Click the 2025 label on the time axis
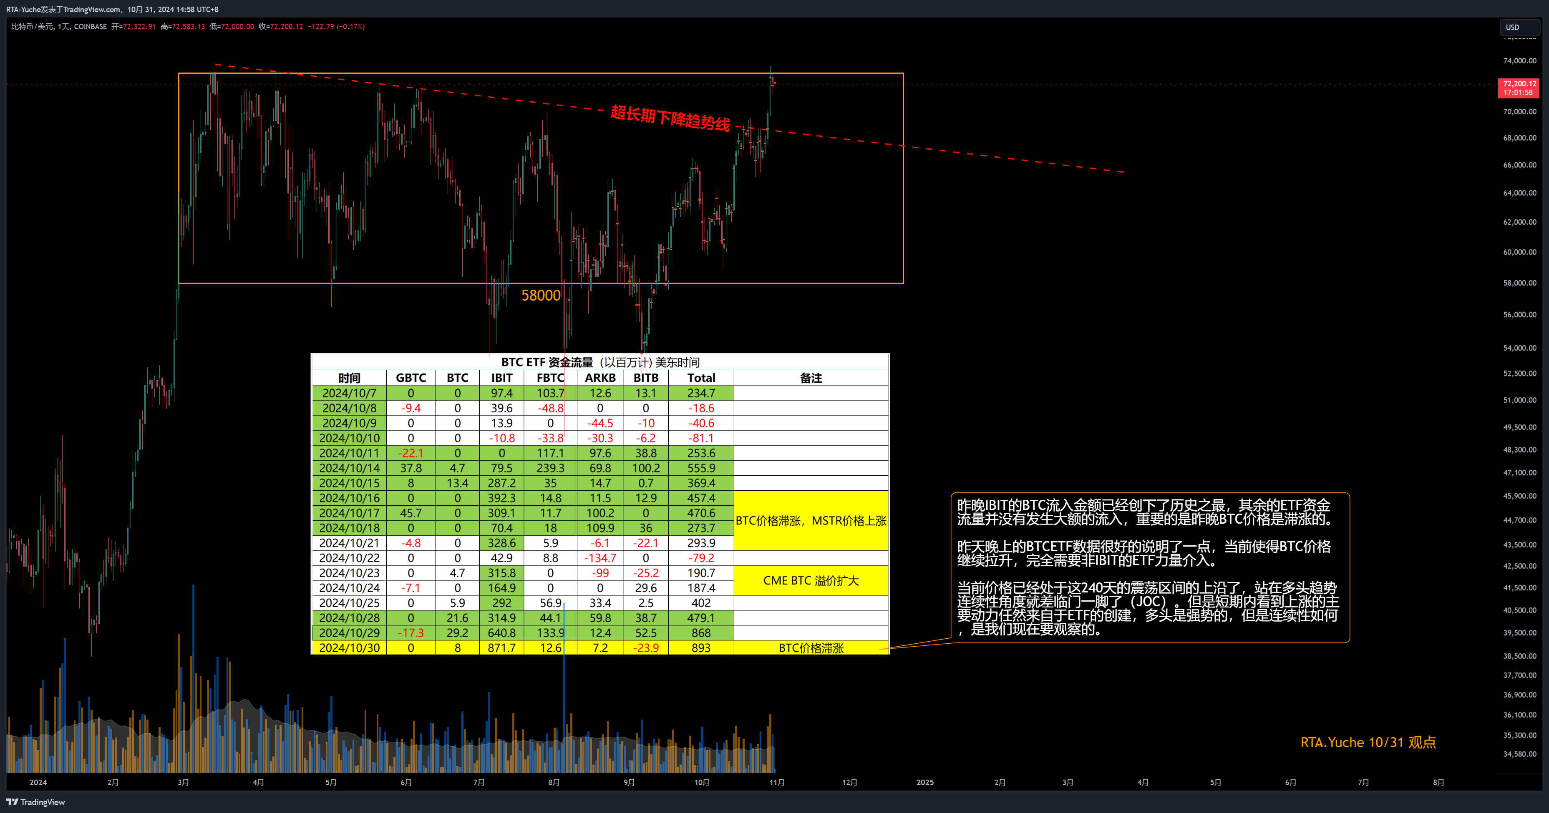 (925, 782)
